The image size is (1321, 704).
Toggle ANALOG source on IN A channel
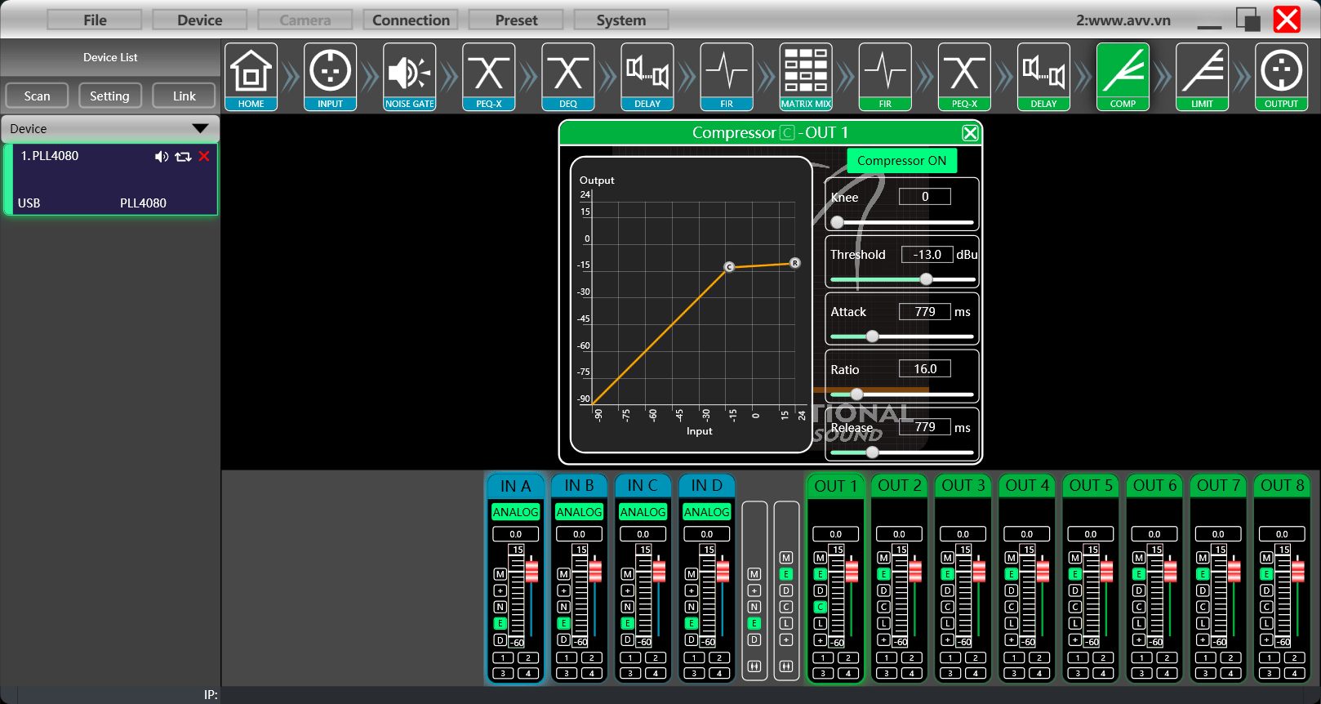pos(515,512)
